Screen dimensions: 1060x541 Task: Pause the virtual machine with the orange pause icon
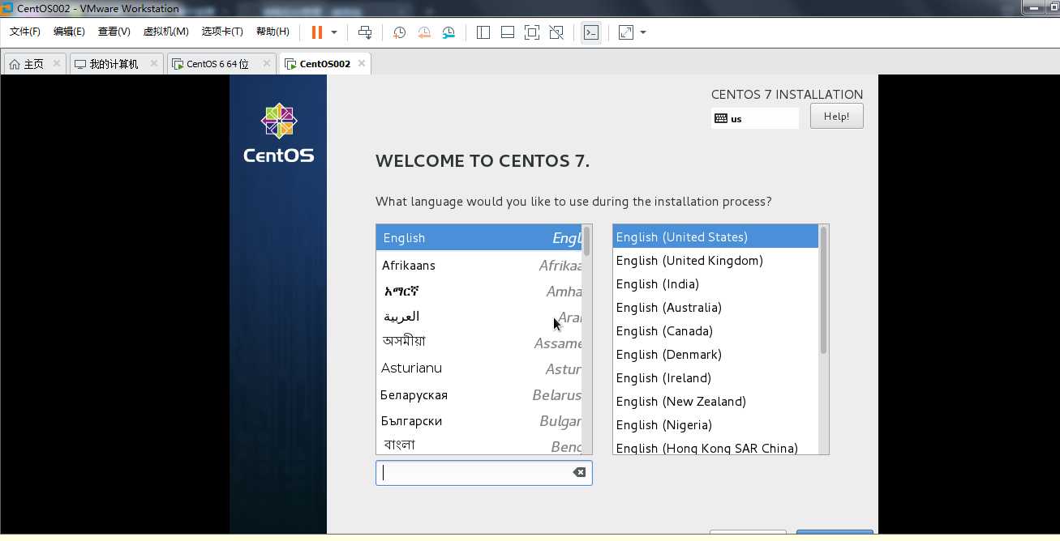(x=316, y=32)
